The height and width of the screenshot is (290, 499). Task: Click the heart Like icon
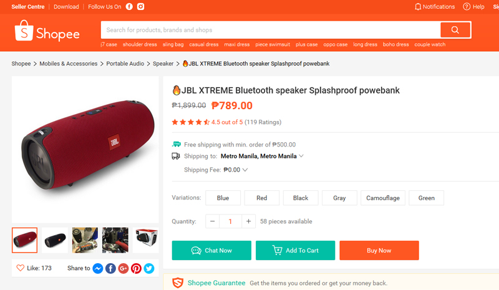click(x=21, y=268)
